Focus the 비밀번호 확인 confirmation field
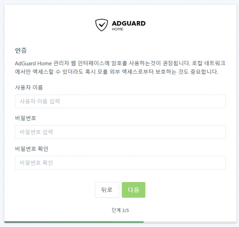 [120, 162]
